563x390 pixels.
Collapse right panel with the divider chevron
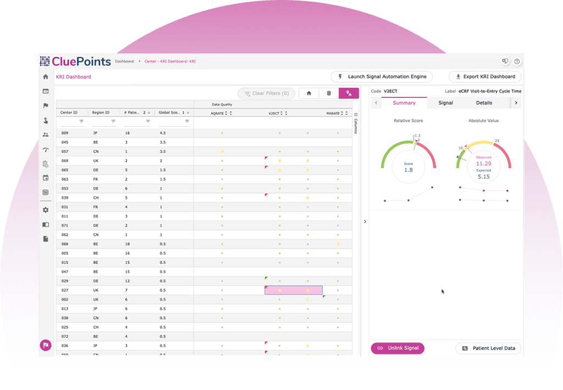(365, 221)
